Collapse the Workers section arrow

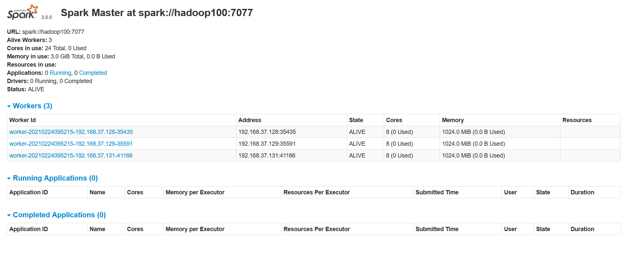9,106
